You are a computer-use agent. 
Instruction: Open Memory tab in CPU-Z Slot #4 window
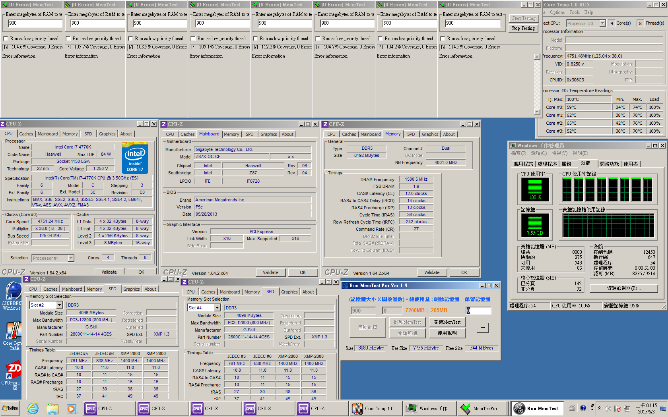252,292
